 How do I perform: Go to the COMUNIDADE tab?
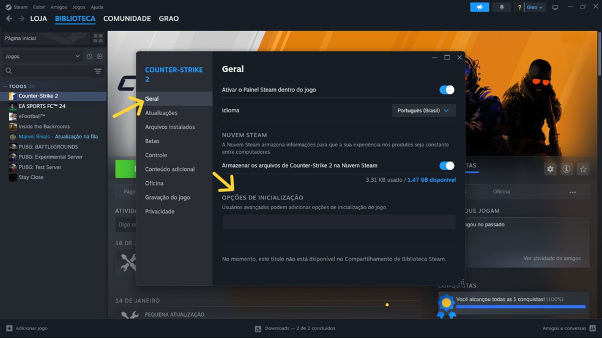[127, 18]
